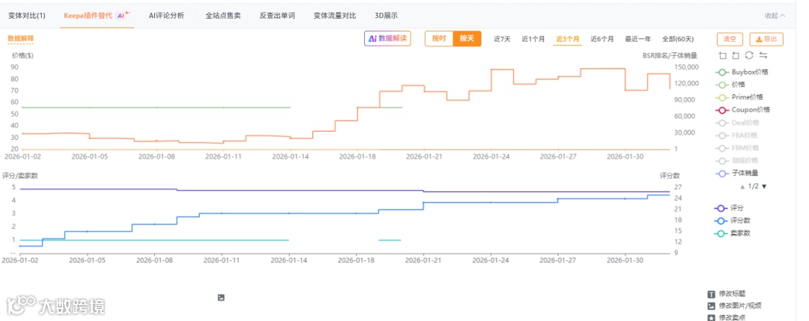
Task: Select the chart area zoom tool icon
Action: click(722, 55)
